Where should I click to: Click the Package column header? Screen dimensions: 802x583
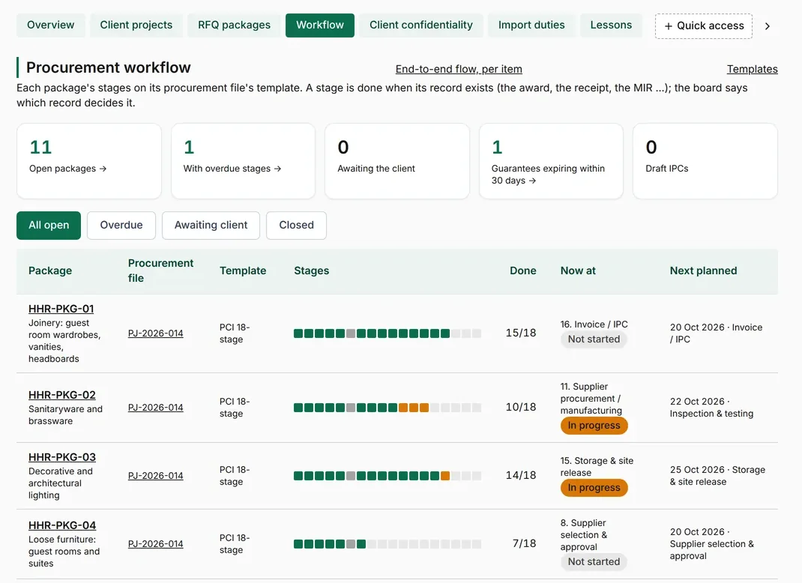(50, 271)
